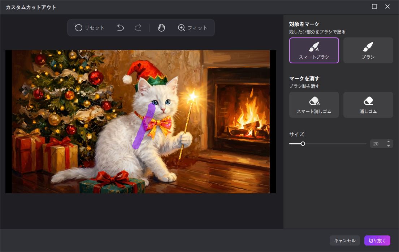Choose the Smart Eraser (スマート消しゴム) tool
Viewport: 399px width, 252px height.
click(314, 105)
